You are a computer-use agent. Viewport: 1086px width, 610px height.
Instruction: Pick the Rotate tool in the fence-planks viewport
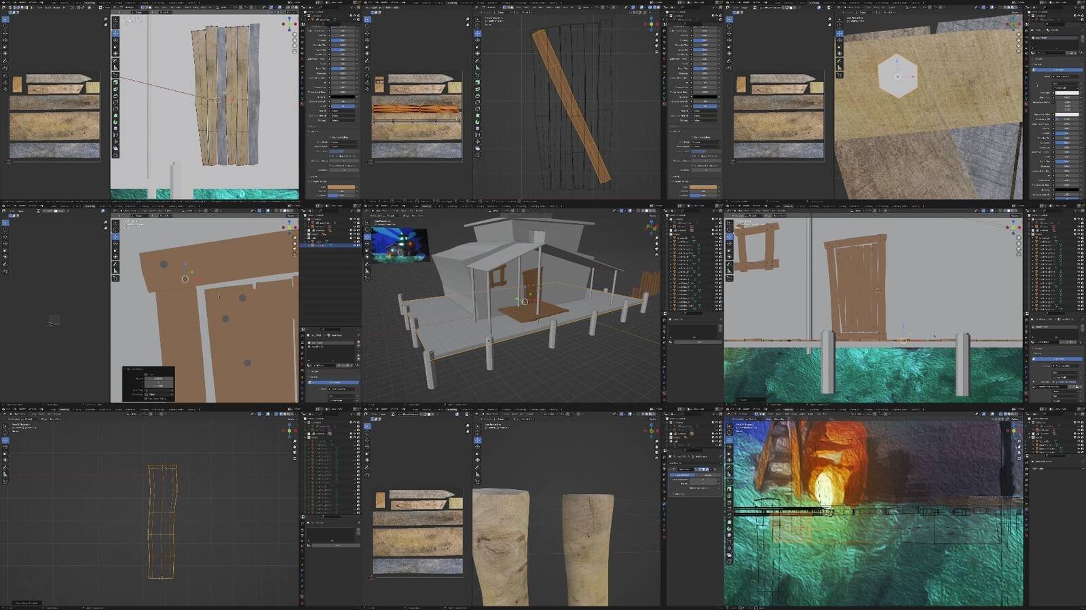point(115,39)
